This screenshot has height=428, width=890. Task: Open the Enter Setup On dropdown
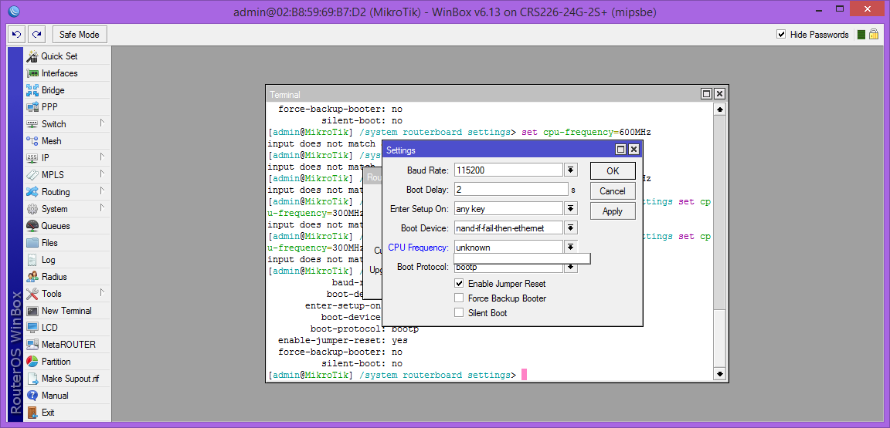coord(570,209)
